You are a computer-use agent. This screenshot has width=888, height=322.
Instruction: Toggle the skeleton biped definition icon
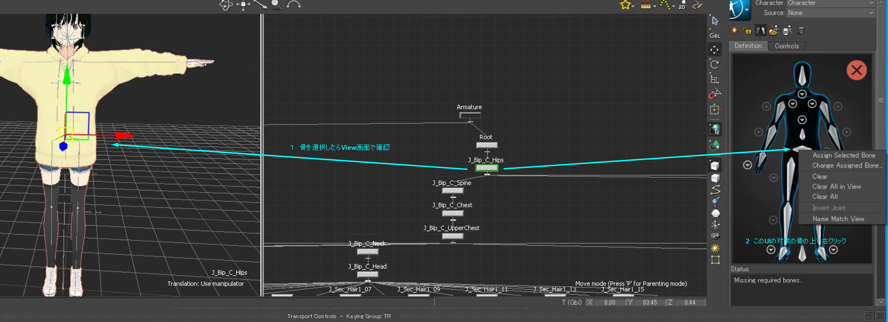coord(761,30)
